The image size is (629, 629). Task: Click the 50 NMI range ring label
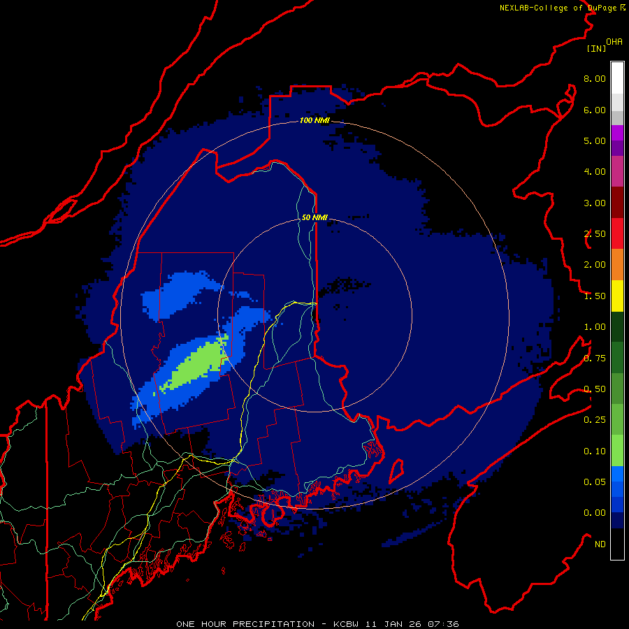(x=314, y=217)
